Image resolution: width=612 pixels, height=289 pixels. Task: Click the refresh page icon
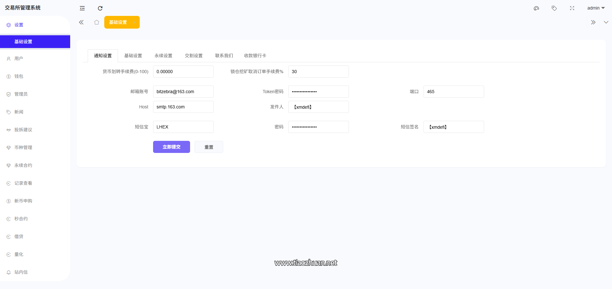[x=100, y=8]
